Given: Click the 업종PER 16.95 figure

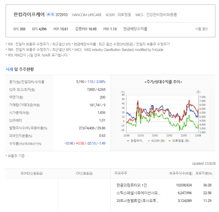Looking at the screenshot, I should pyautogui.click(x=86, y=29).
